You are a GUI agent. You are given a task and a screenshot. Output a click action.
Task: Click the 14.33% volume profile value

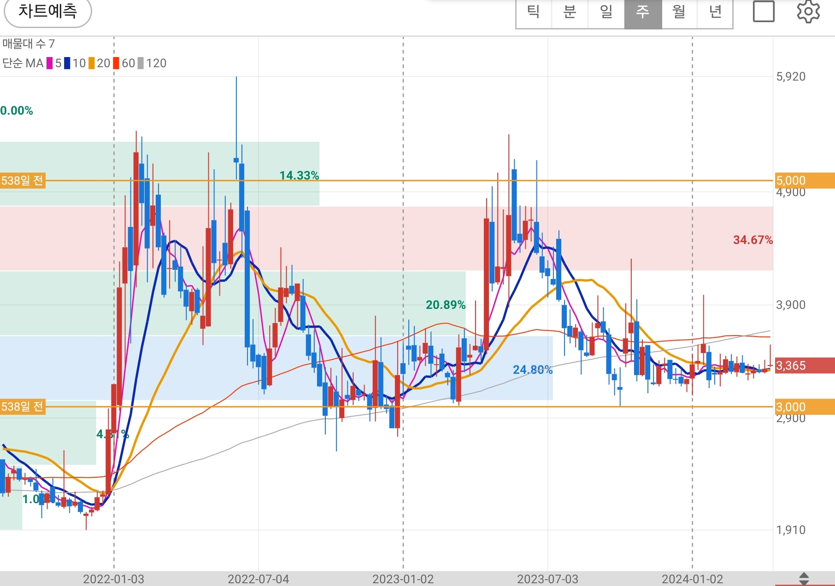(x=299, y=175)
